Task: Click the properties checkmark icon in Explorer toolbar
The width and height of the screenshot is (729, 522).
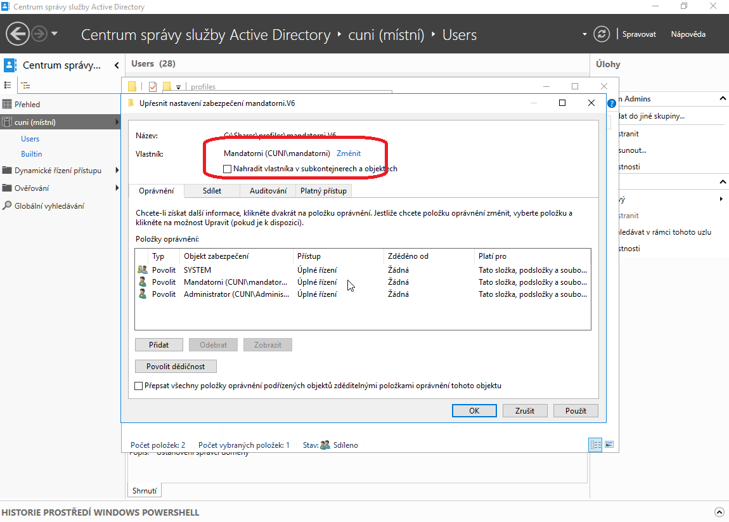Action: [152, 87]
